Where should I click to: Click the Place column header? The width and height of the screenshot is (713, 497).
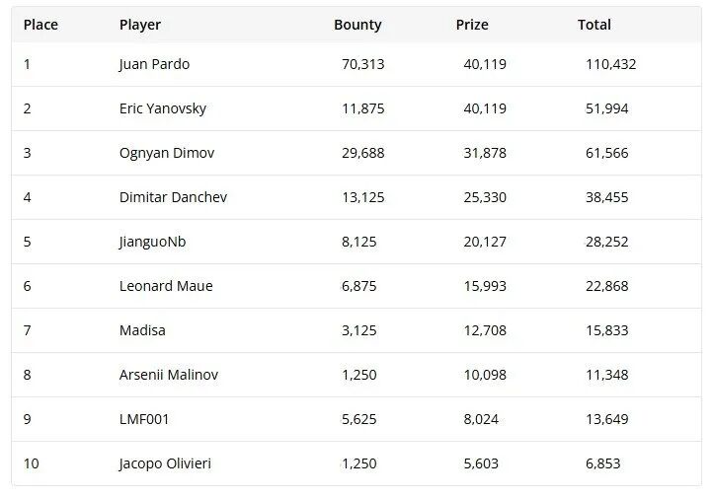40,25
